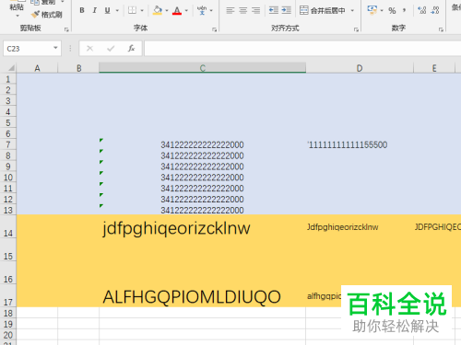Toggle bold formatting
The width and height of the screenshot is (461, 345).
[x=82, y=10]
